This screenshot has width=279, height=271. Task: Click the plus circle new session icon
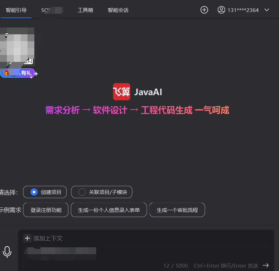204,10
